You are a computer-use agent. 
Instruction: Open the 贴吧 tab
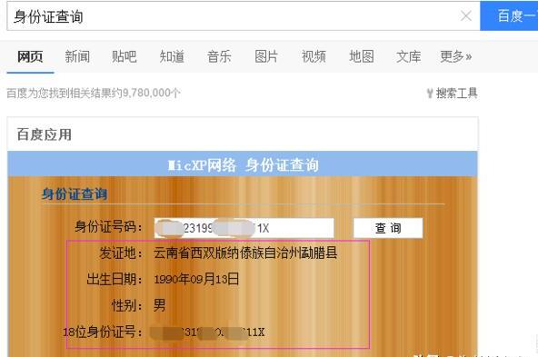click(125, 56)
